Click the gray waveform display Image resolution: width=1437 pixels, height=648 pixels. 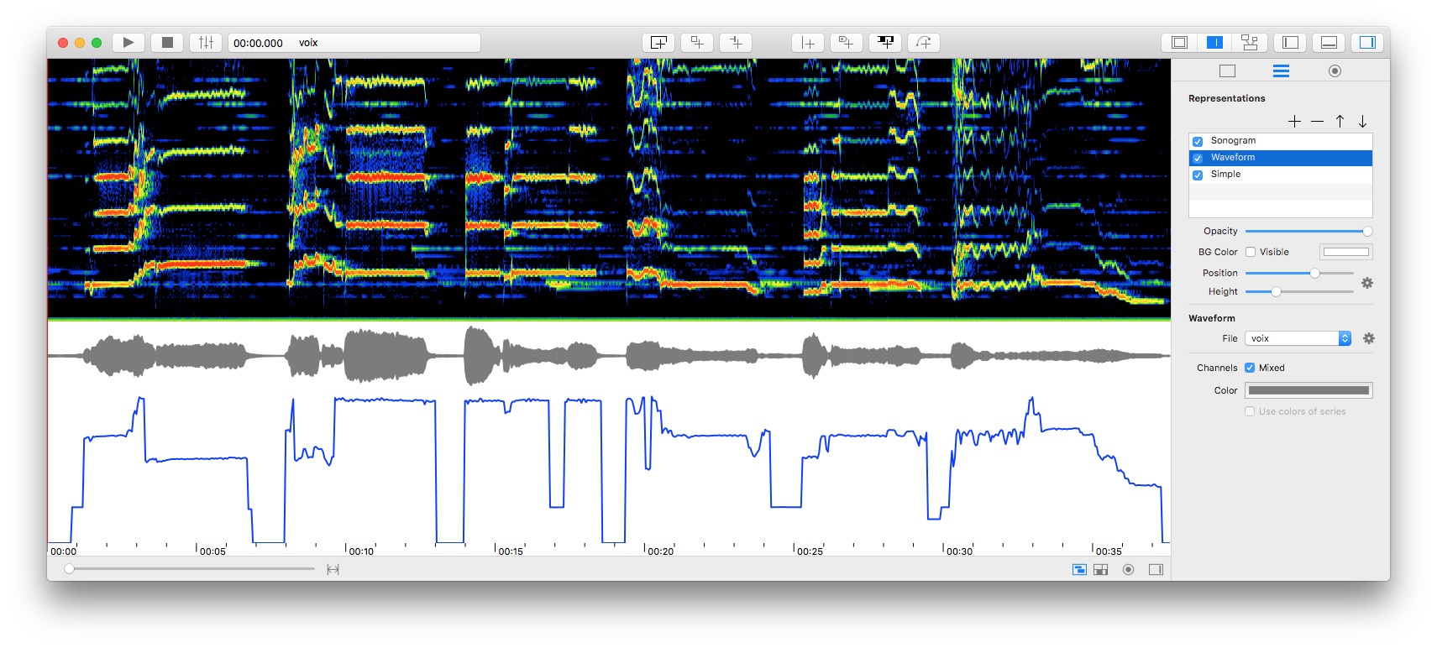pyautogui.click(x=609, y=355)
